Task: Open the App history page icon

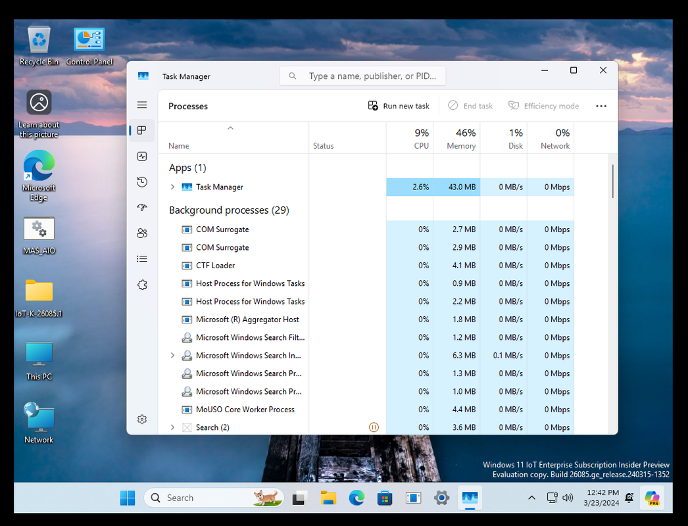Action: click(141, 181)
